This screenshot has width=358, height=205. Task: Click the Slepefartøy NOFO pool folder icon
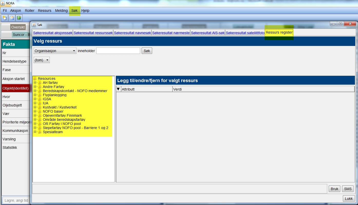pos(40,128)
